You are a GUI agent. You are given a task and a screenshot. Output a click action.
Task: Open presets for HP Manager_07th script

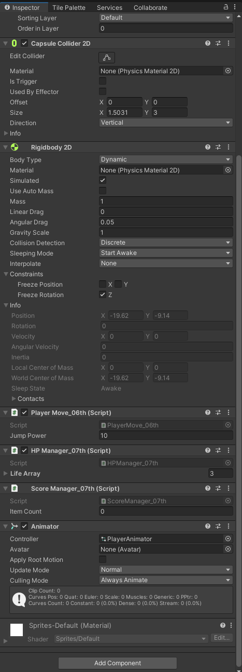(x=218, y=451)
